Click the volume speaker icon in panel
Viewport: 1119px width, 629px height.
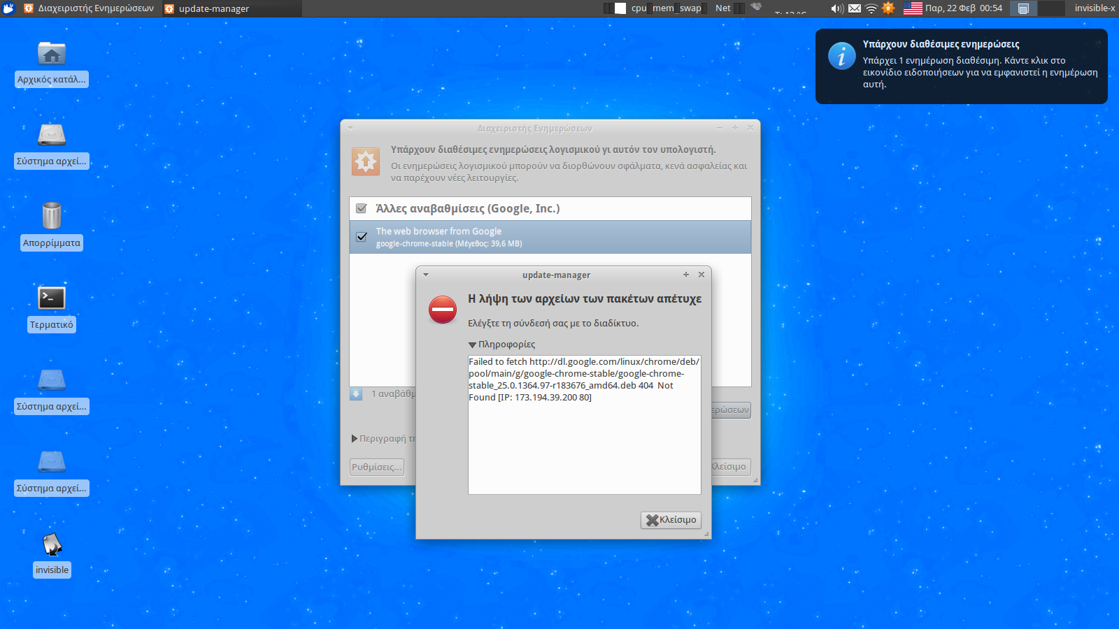(836, 8)
